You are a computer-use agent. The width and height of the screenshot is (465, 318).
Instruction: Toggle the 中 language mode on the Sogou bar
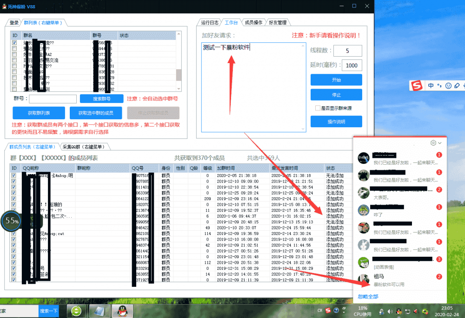tap(431, 85)
